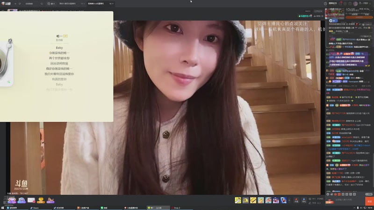Screen dimensions: 374x210
Task: Click the green badge button above video
Action: tap(305, 16)
